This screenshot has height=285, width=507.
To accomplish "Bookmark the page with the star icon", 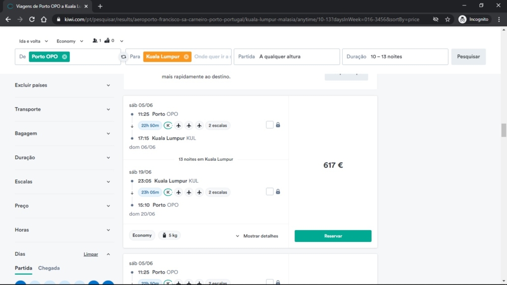I will [448, 19].
